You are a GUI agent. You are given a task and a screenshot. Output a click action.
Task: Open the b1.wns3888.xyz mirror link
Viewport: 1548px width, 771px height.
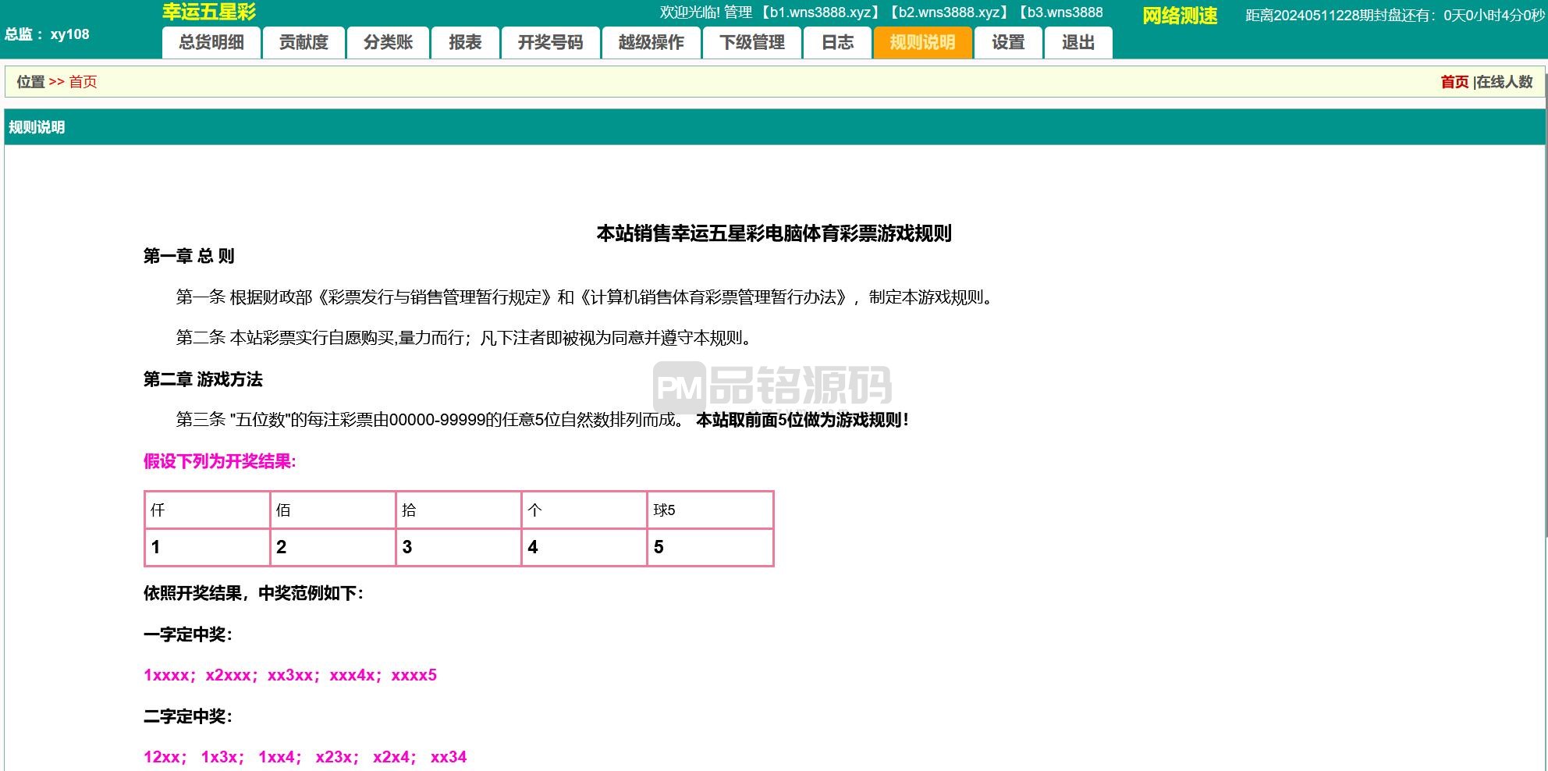point(822,12)
